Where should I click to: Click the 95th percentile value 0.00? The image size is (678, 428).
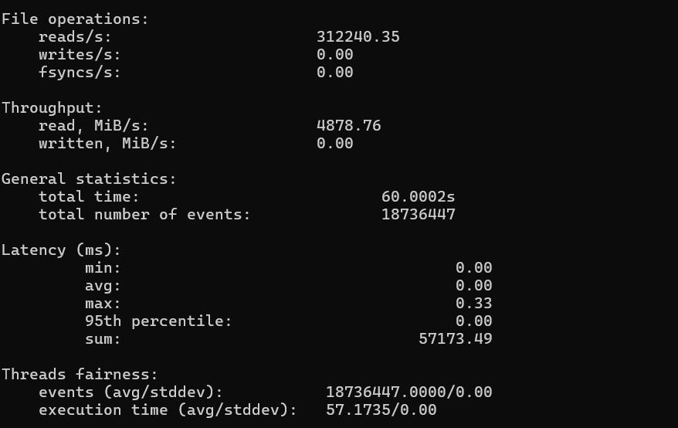click(x=474, y=321)
